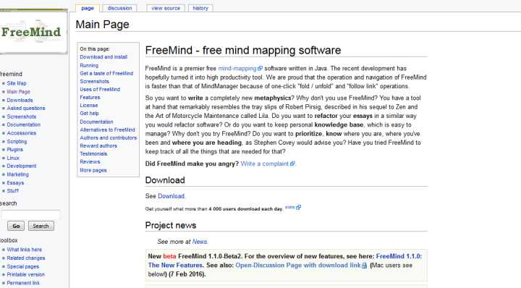Open Permanent link in toolbox

23,283
